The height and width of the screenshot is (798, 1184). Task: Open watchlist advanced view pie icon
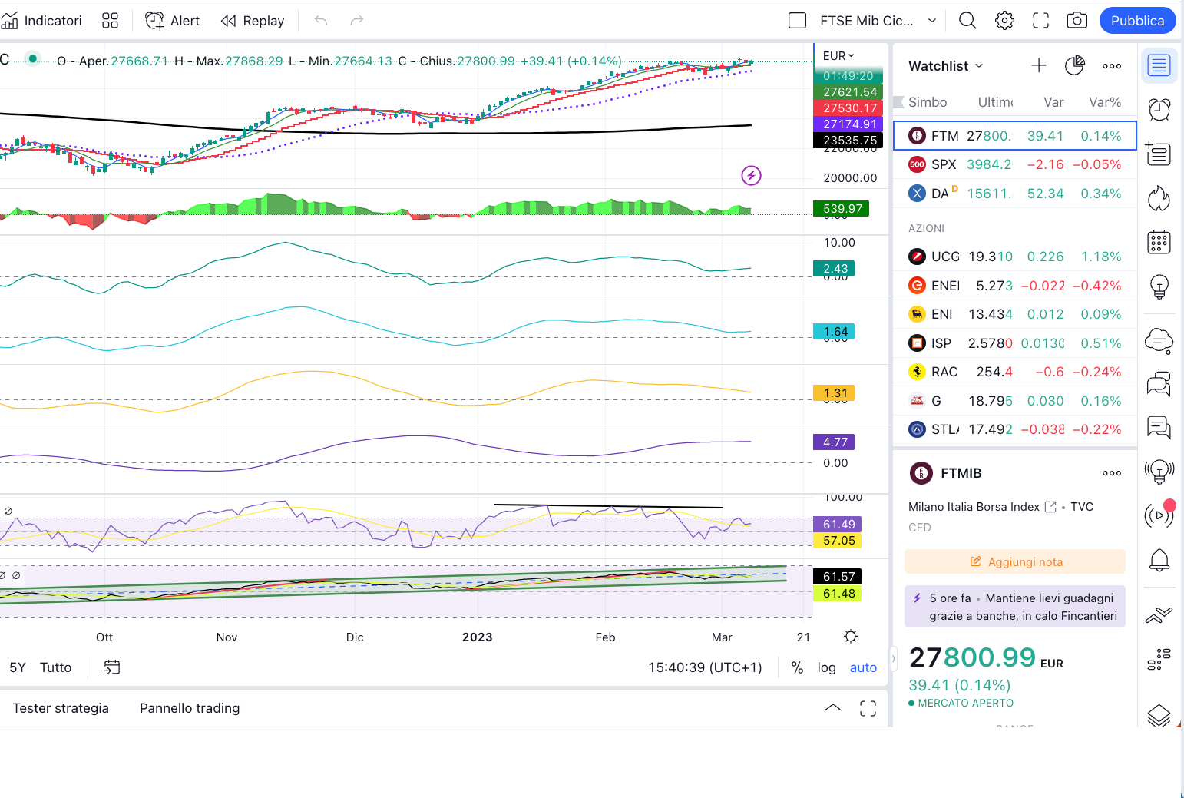point(1075,66)
